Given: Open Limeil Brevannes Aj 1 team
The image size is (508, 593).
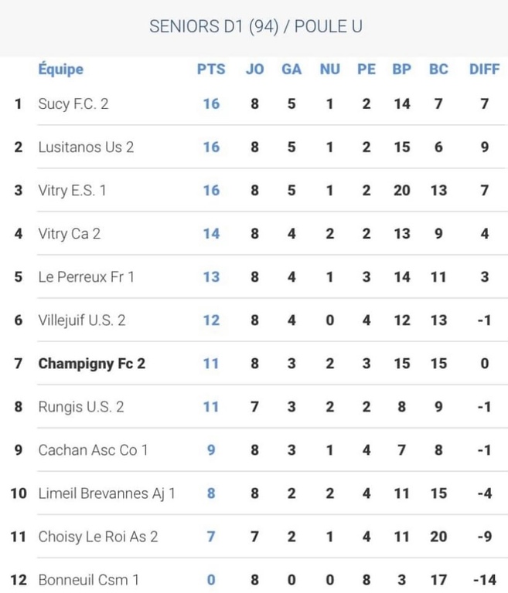Looking at the screenshot, I should pos(107,493).
